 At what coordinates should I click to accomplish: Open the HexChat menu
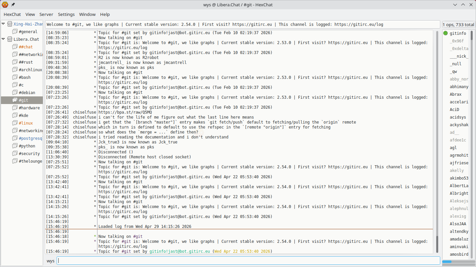(12, 15)
